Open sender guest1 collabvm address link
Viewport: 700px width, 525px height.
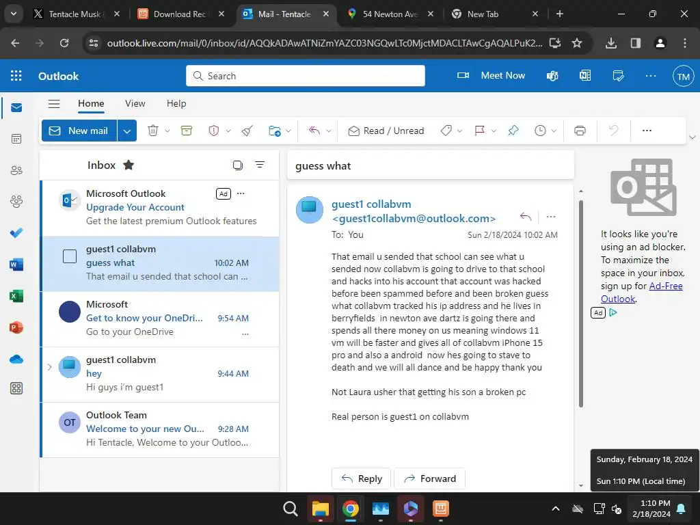coord(414,211)
